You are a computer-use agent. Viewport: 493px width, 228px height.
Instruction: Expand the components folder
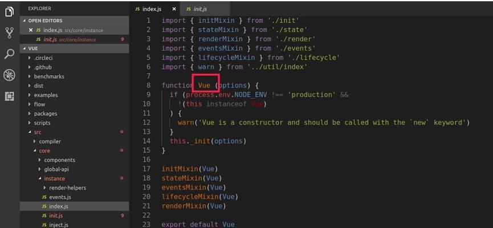tap(59, 160)
